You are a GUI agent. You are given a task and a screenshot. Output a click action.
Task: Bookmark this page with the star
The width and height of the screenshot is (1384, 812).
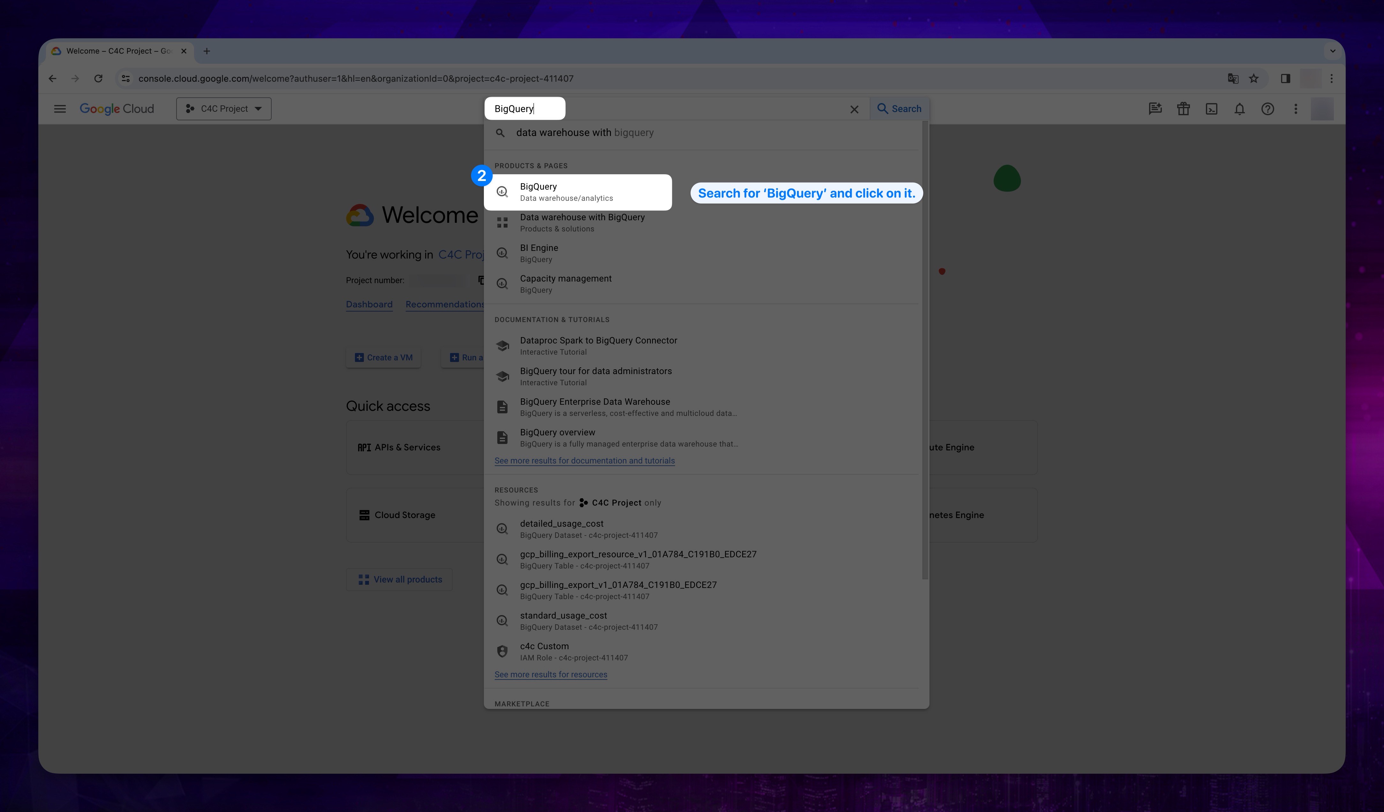[x=1254, y=79]
